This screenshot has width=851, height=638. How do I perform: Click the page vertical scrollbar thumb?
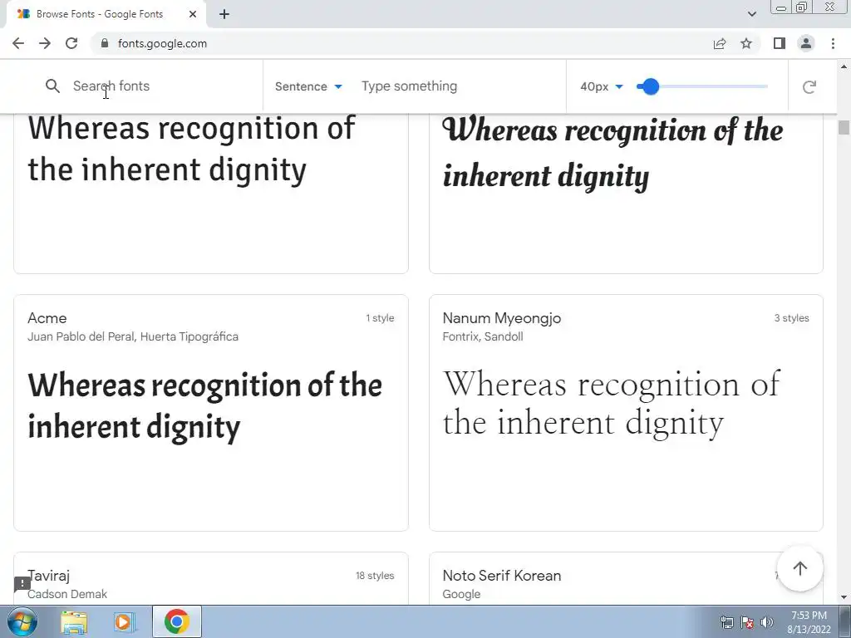[x=844, y=127]
